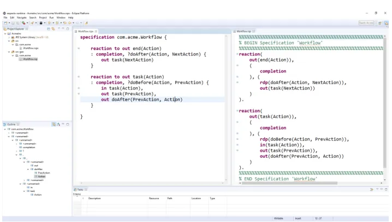Select Workflow.rspx under src

[x=31, y=48]
